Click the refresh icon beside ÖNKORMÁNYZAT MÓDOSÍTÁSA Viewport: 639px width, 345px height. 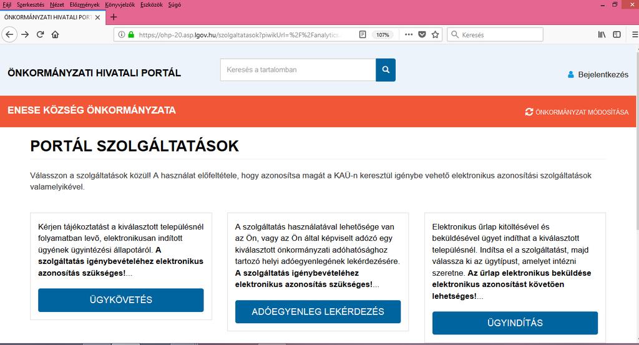[529, 112]
